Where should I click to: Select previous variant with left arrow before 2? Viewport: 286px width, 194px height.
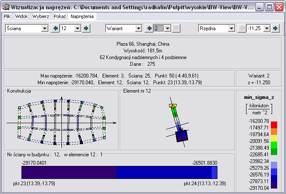tap(149, 28)
